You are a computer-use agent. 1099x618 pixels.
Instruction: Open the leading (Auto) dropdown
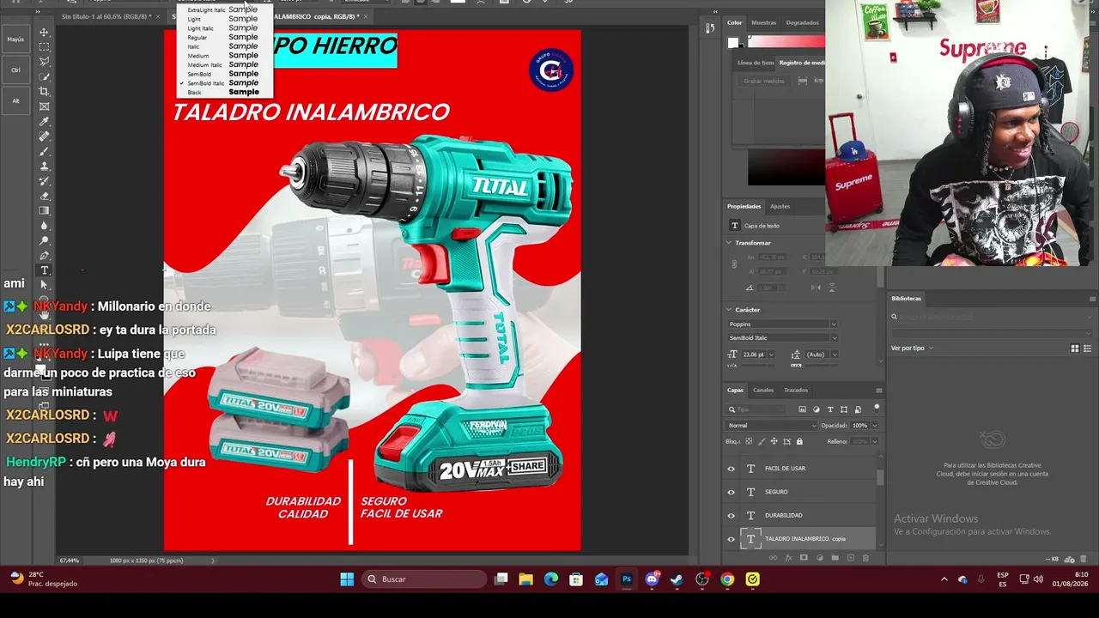833,354
